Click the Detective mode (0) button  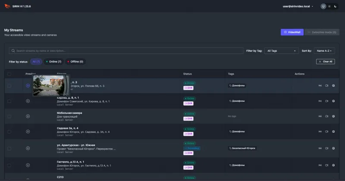click(x=322, y=32)
